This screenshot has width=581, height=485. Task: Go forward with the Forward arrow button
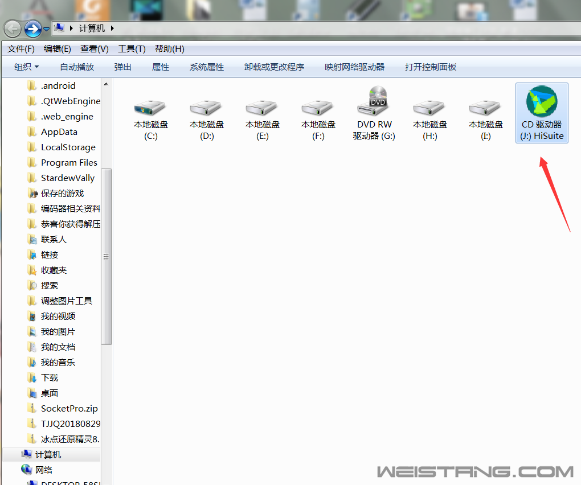pos(33,29)
